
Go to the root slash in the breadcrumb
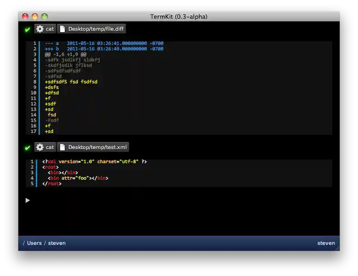[24, 243]
